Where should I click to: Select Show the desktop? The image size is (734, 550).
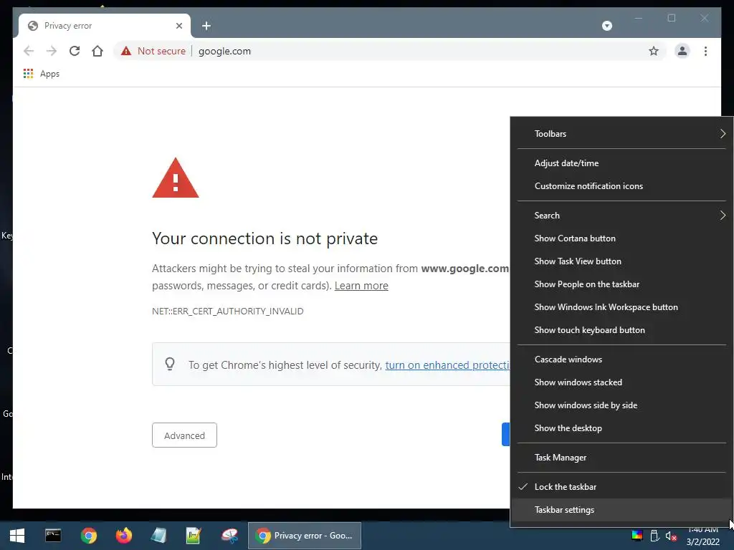pyautogui.click(x=621, y=428)
